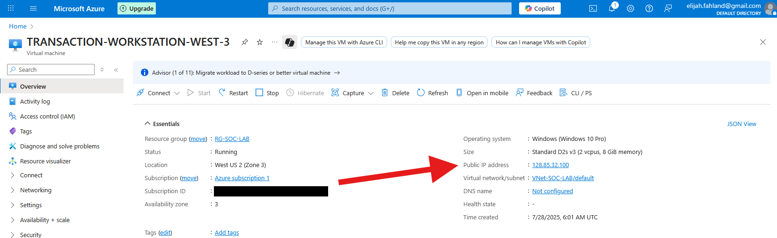The width and height of the screenshot is (777, 238).
Task: Click Capture in the toolbar
Action: (x=348, y=93)
